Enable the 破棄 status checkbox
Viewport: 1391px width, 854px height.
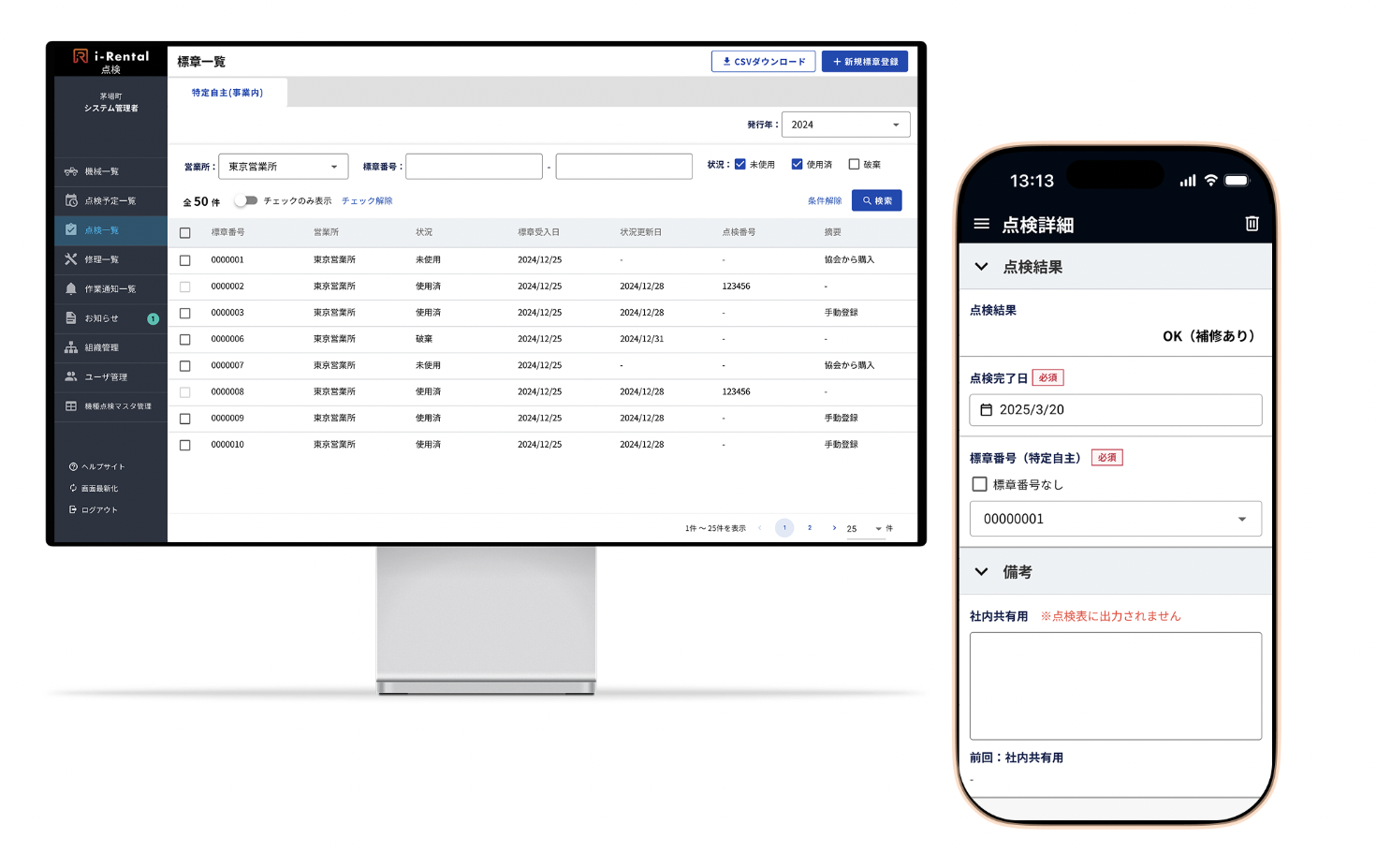pos(854,164)
